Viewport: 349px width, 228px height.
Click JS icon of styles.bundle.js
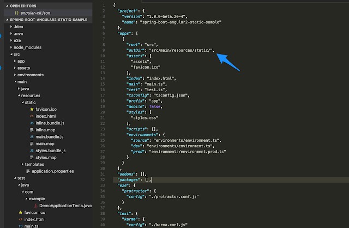coord(32,151)
